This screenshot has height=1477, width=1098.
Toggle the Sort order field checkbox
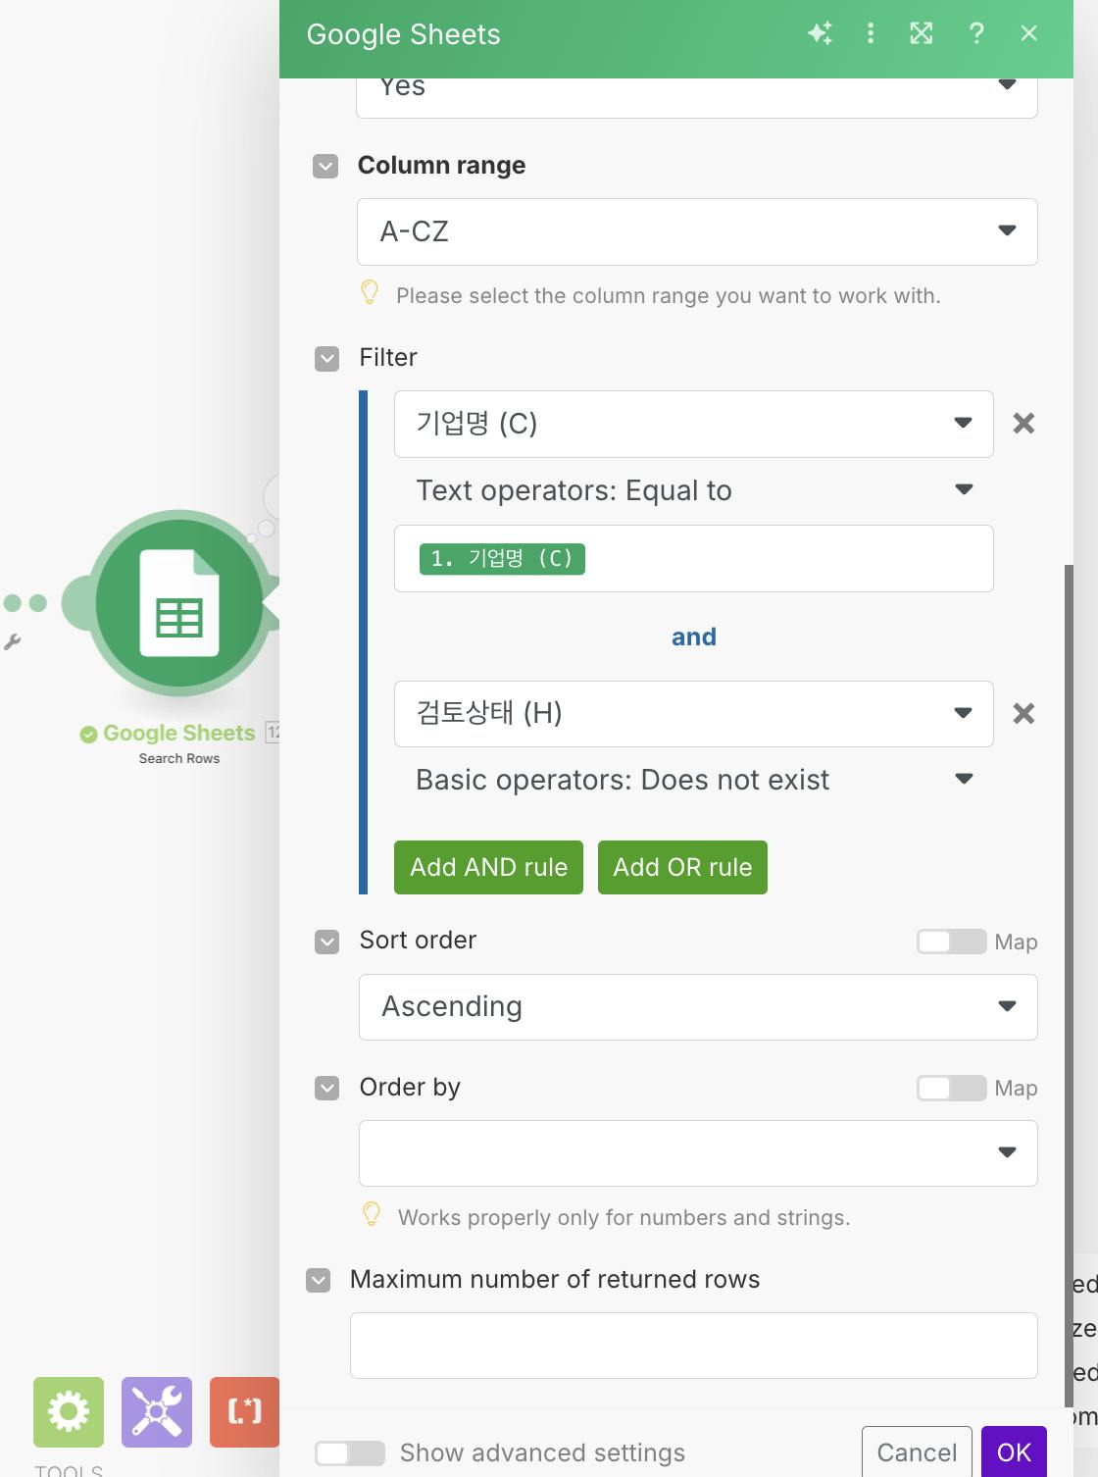[x=327, y=942]
